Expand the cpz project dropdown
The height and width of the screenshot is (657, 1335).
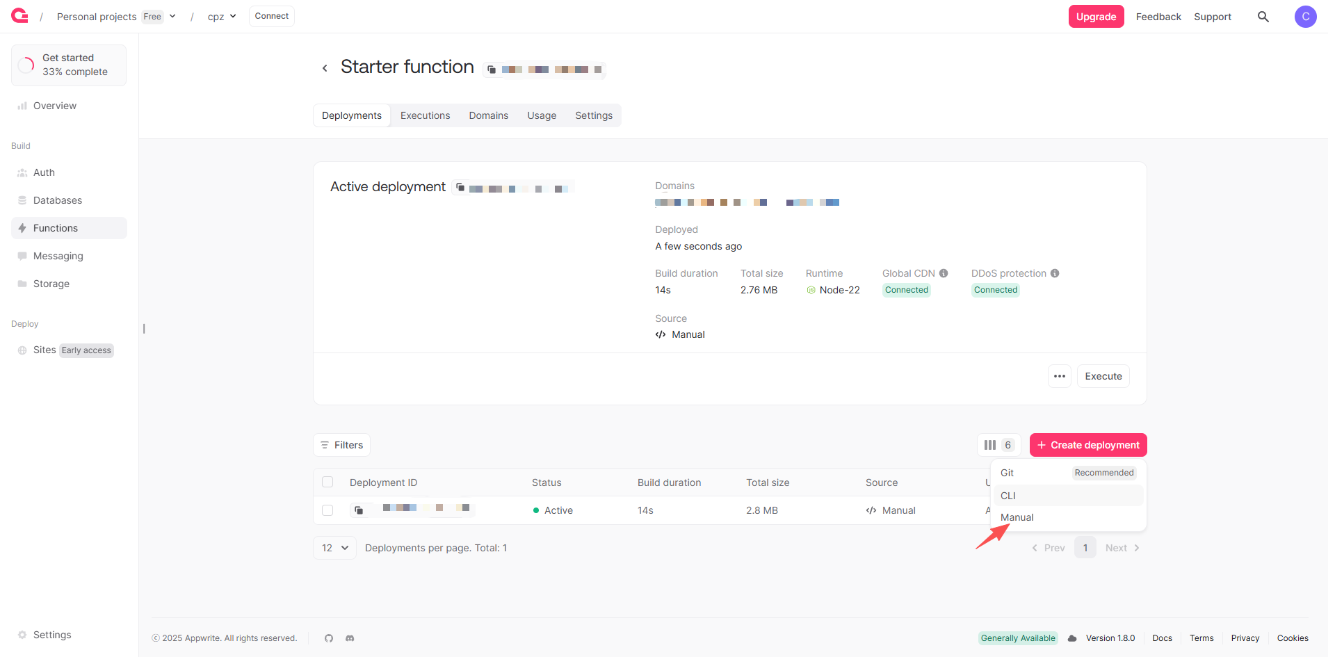pyautogui.click(x=233, y=17)
